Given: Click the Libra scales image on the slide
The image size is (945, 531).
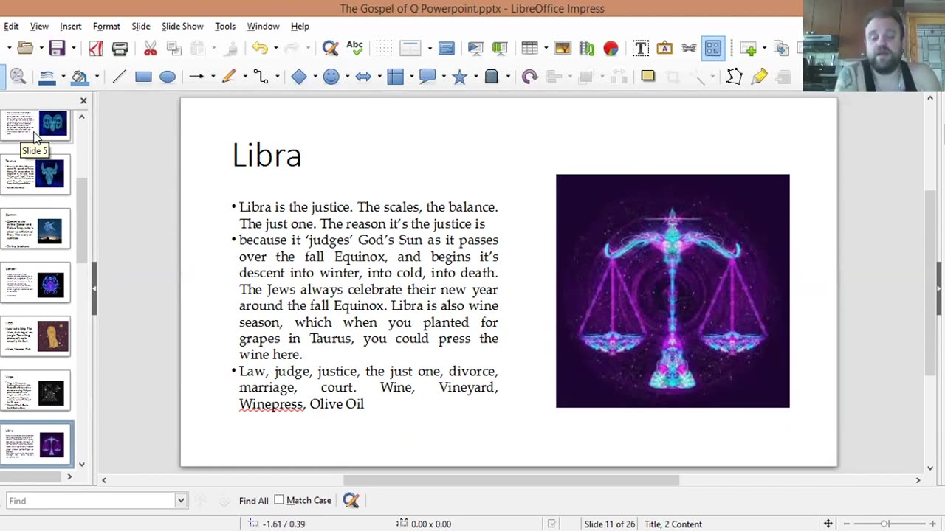Looking at the screenshot, I should point(673,291).
